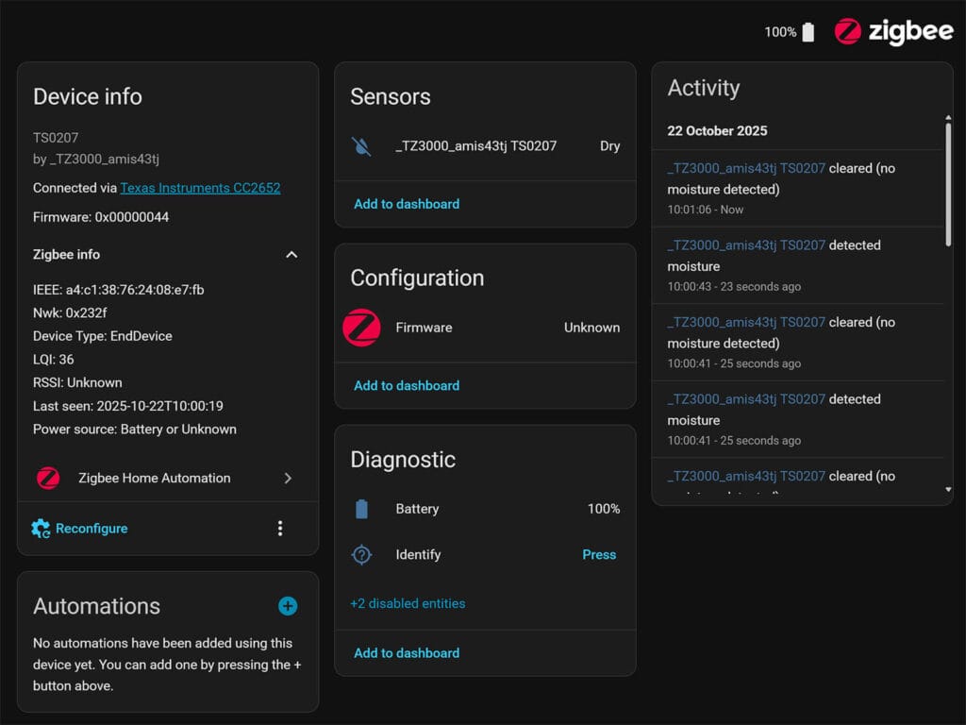Click the battery icon in the header
Viewport: 966px width, 725px height.
pos(808,32)
